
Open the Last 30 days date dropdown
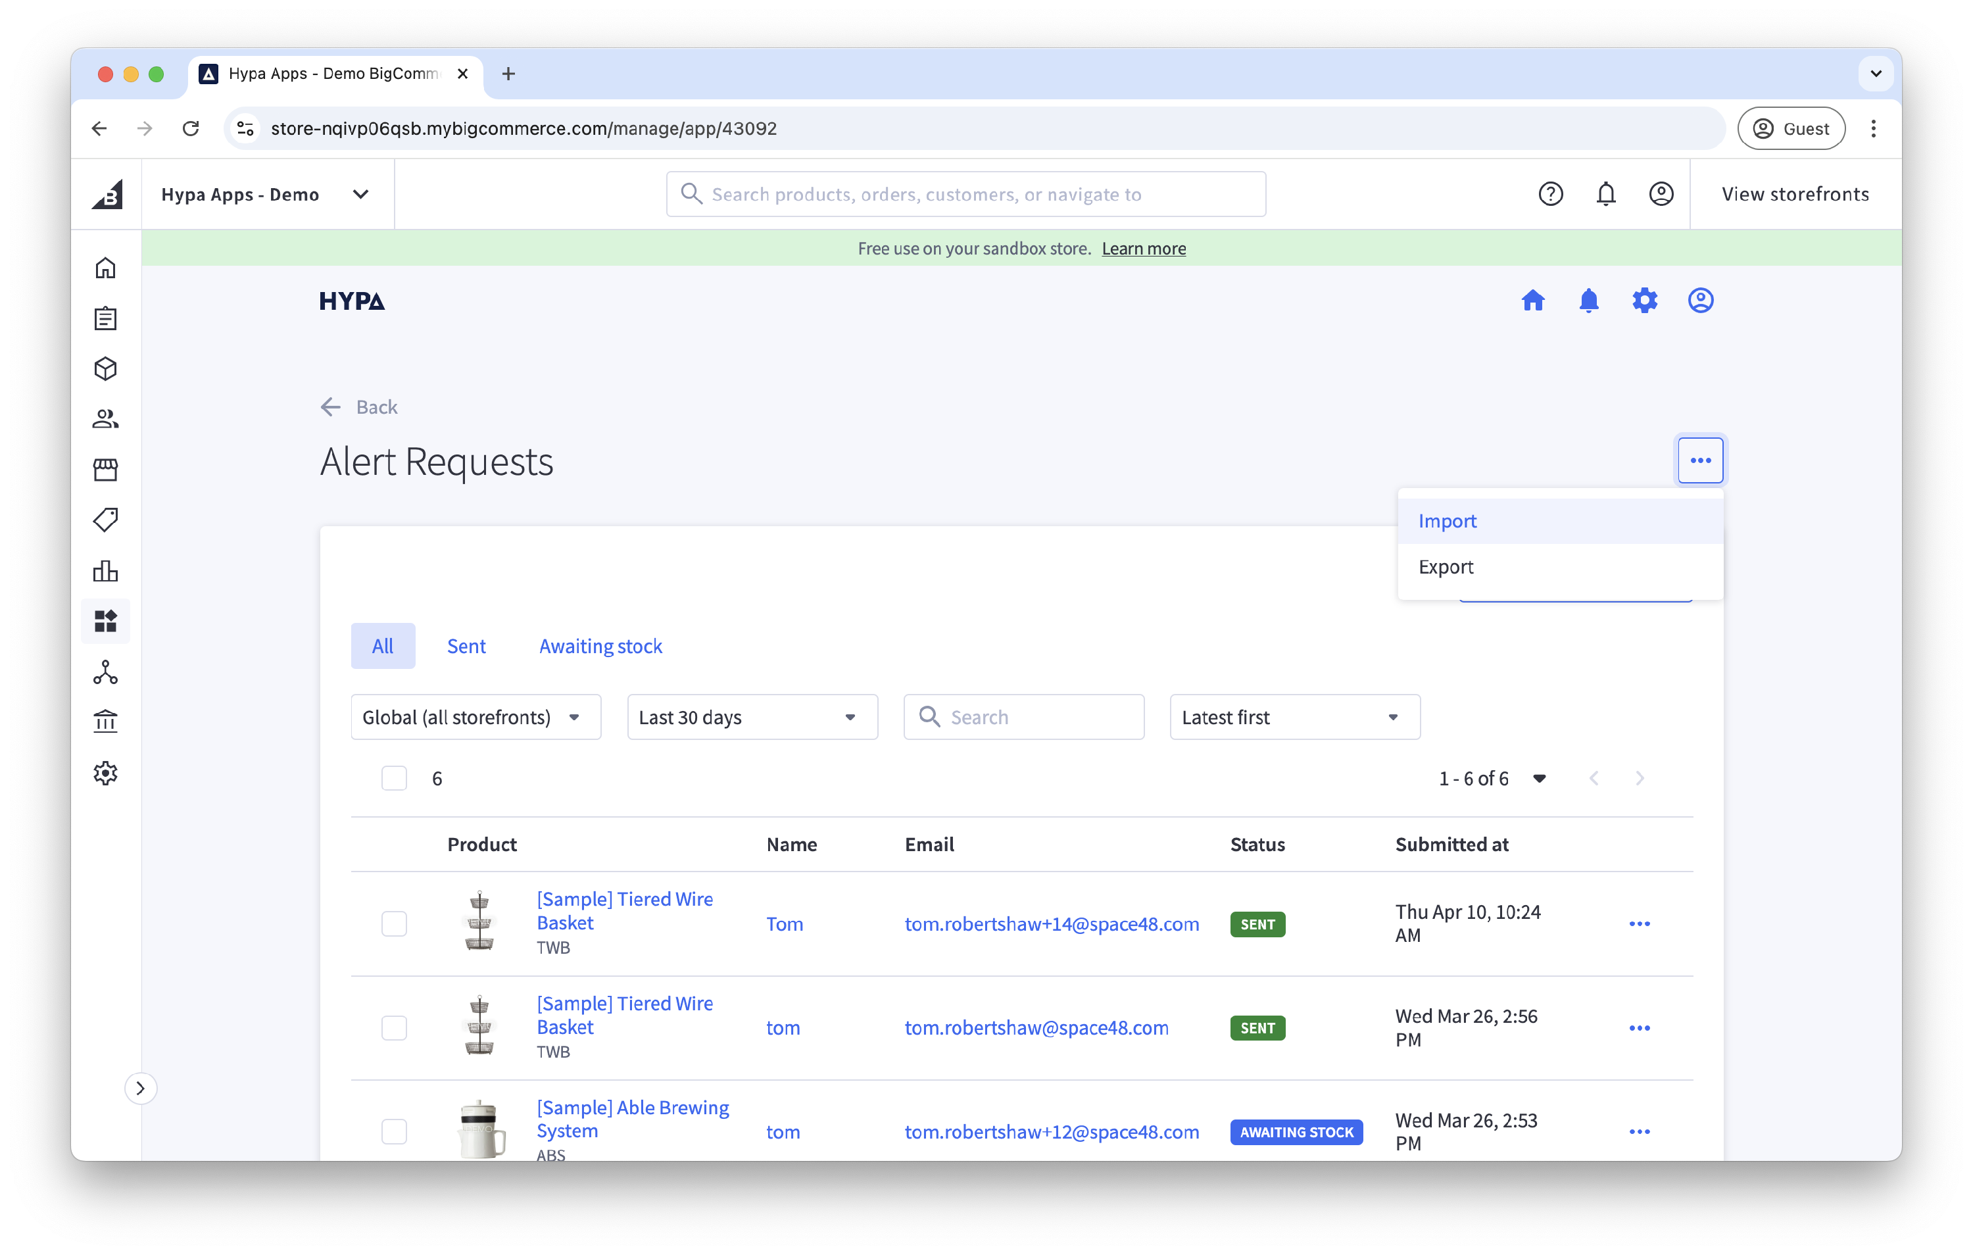pyautogui.click(x=752, y=717)
